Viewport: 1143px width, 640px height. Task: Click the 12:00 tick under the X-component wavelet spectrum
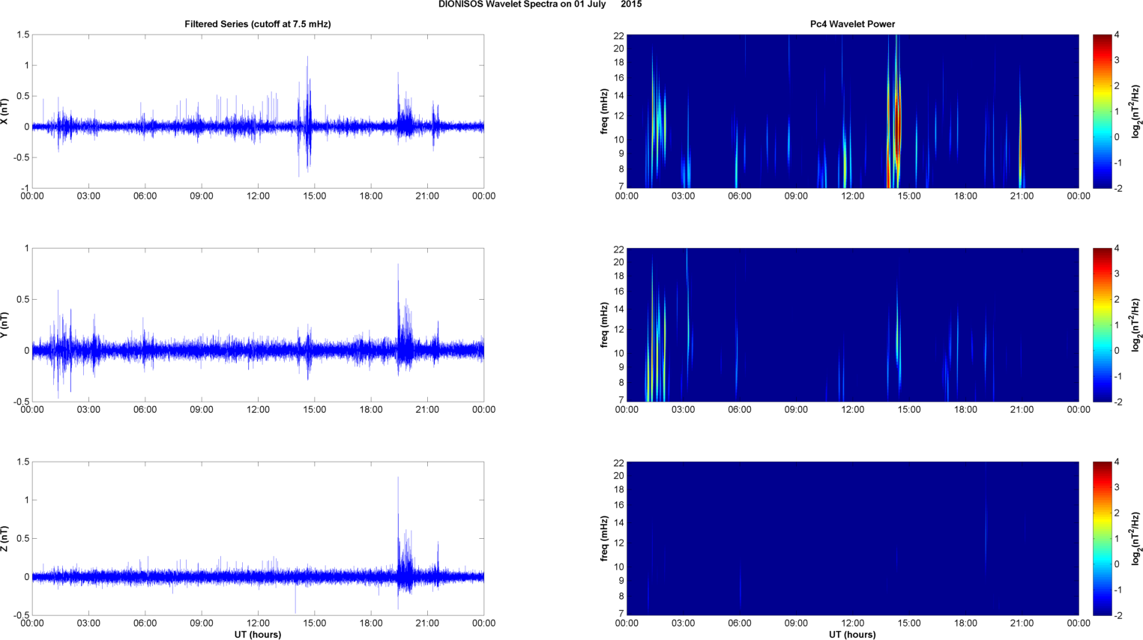(x=852, y=196)
